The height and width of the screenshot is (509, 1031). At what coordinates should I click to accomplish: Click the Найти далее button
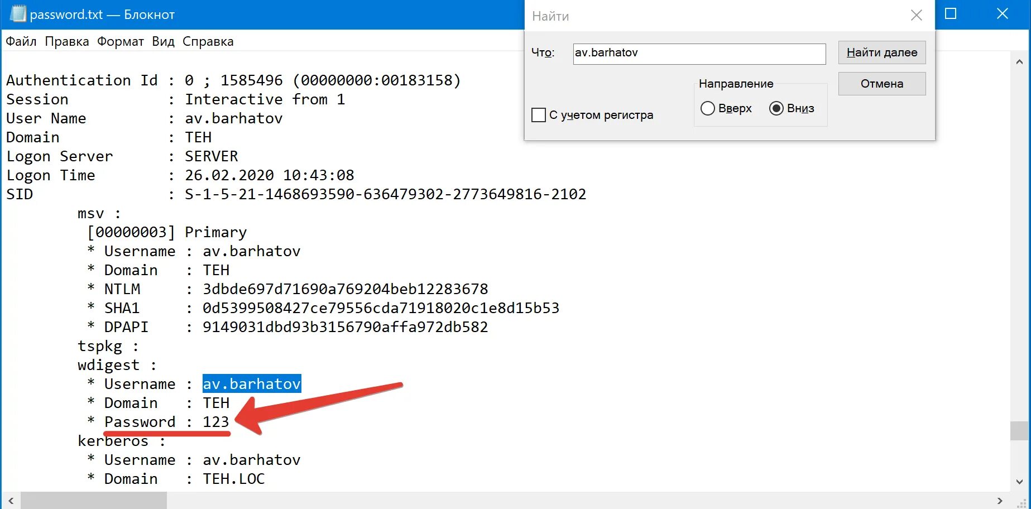(x=882, y=52)
